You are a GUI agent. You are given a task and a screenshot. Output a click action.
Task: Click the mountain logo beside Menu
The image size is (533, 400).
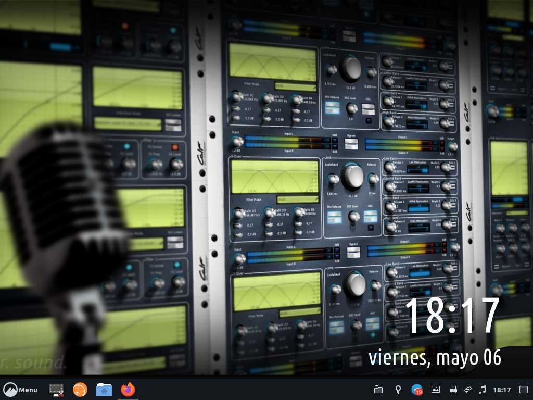pos(10,390)
